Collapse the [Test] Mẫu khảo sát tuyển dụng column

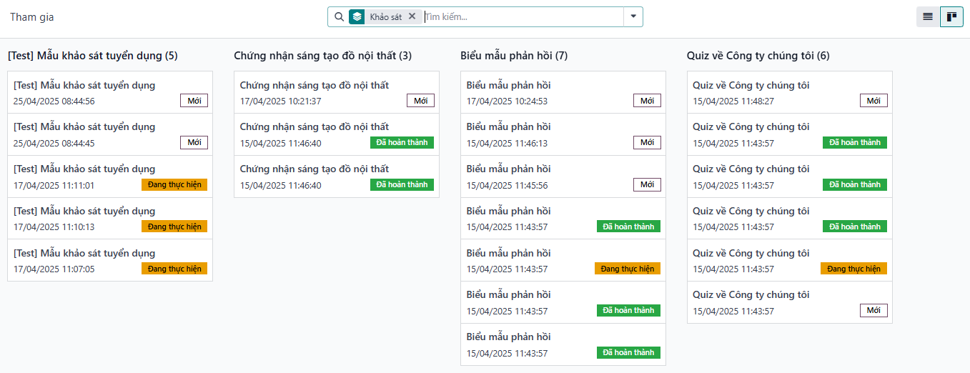(92, 56)
